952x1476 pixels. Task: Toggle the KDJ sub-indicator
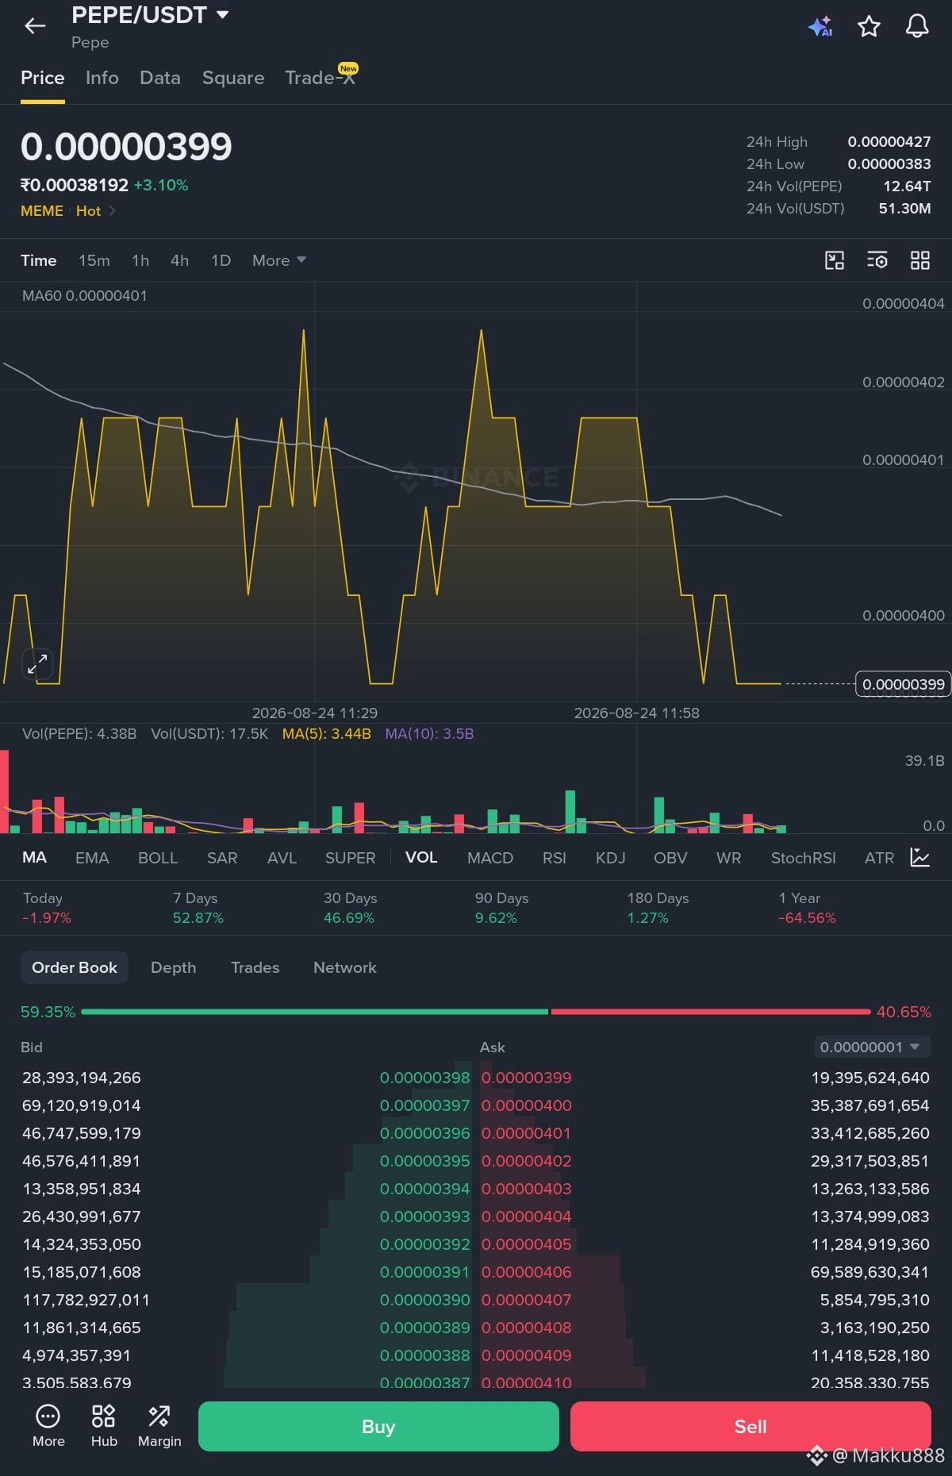tap(611, 858)
